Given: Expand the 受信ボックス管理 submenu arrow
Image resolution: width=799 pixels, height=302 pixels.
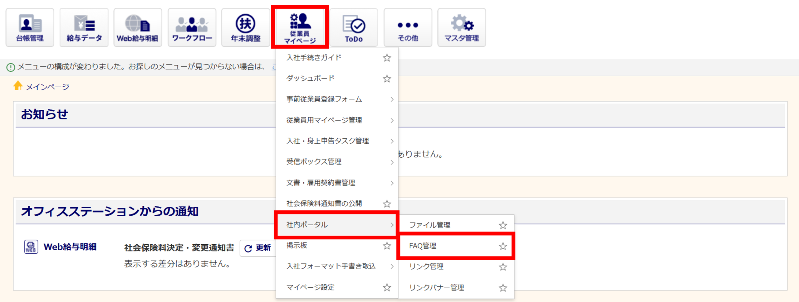Looking at the screenshot, I should [392, 162].
